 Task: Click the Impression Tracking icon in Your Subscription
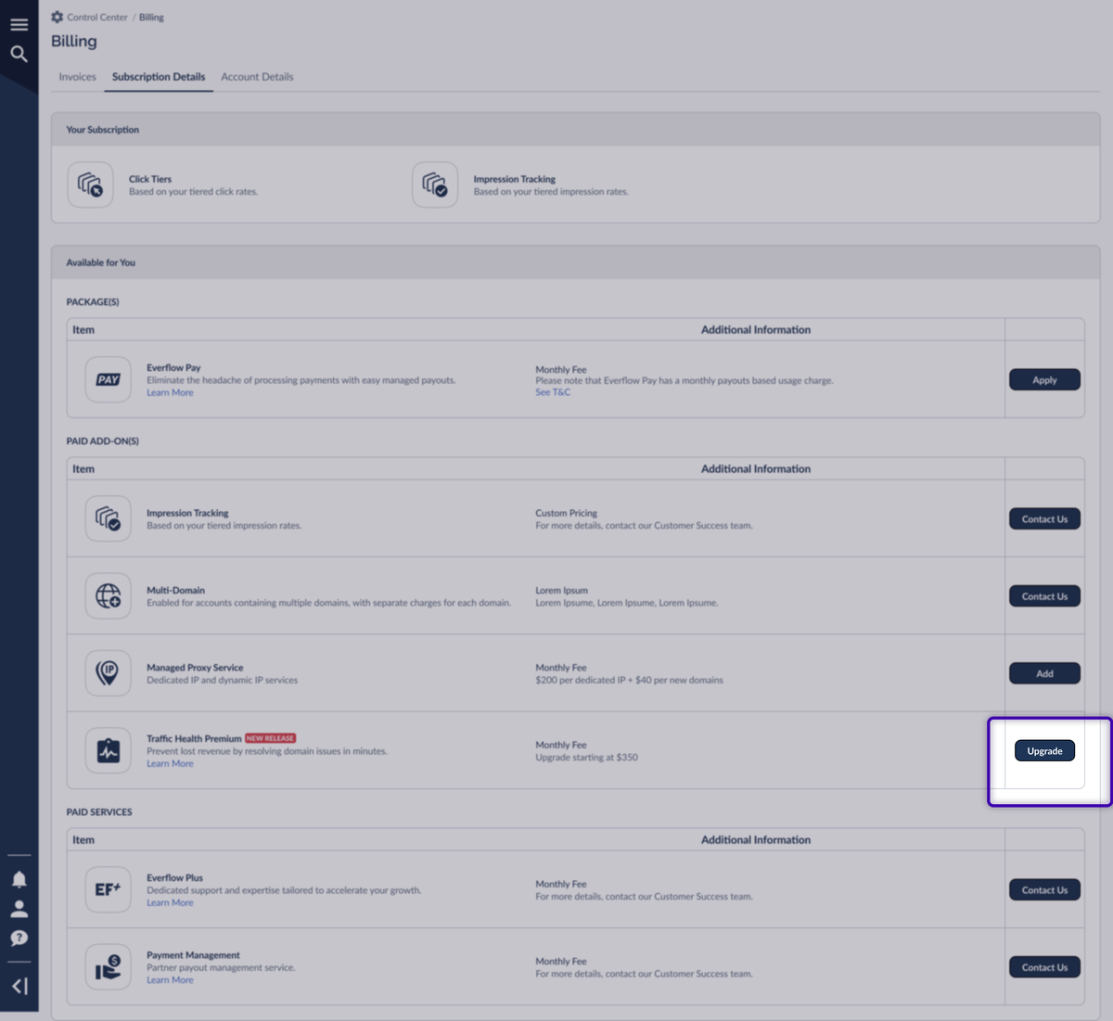(x=435, y=185)
